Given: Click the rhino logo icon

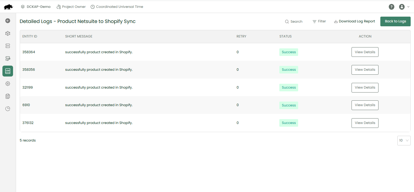Looking at the screenshot, I should coord(8,7).
